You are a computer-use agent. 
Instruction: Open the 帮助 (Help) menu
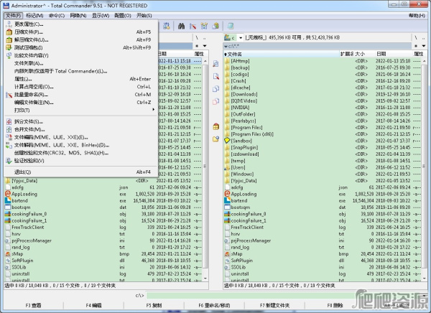click(417, 14)
